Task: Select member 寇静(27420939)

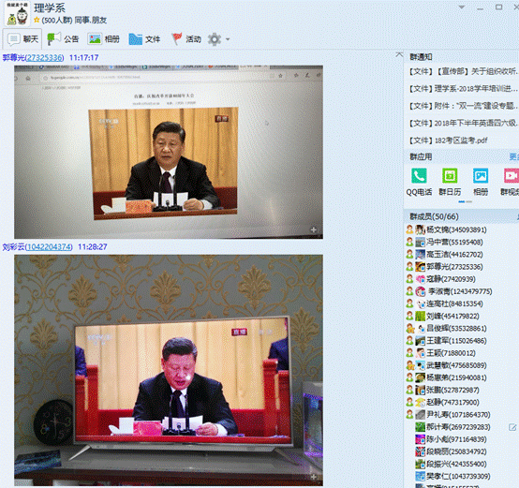Action: [451, 279]
